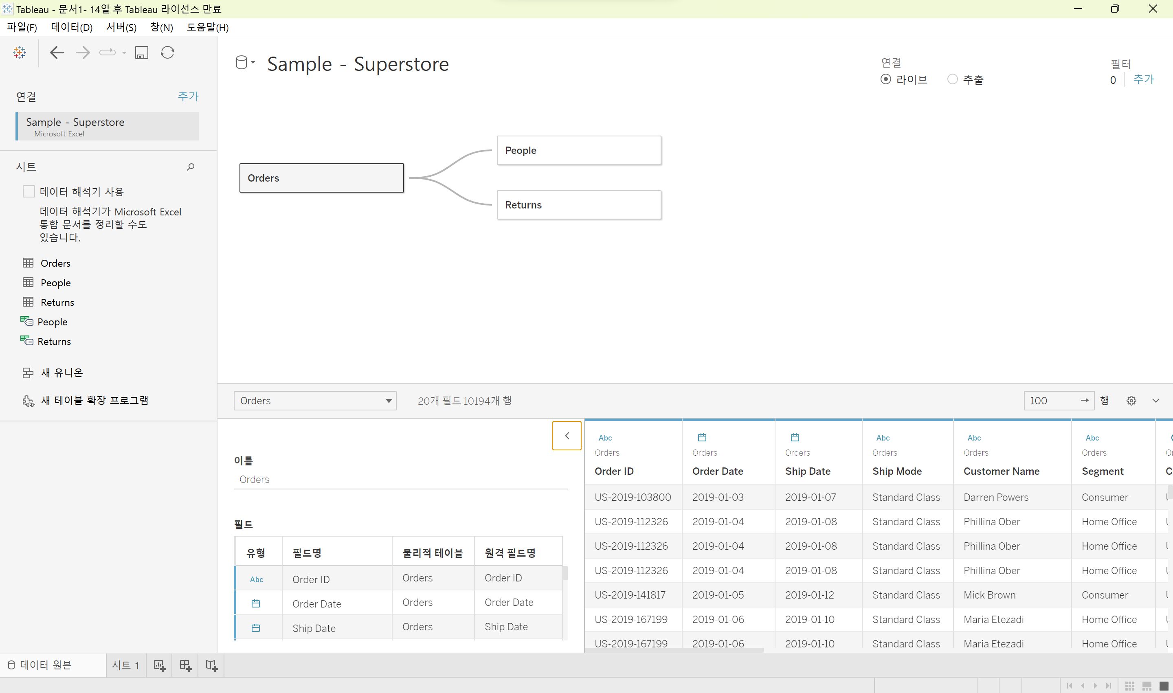Click show filmstrip icon in status bar
1173x693 pixels.
click(1147, 686)
